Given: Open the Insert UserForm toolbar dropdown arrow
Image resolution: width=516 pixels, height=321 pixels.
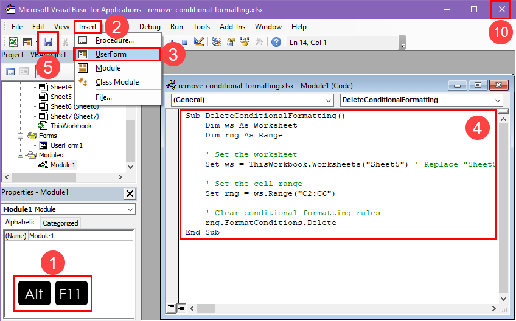Looking at the screenshot, I should tap(36, 42).
